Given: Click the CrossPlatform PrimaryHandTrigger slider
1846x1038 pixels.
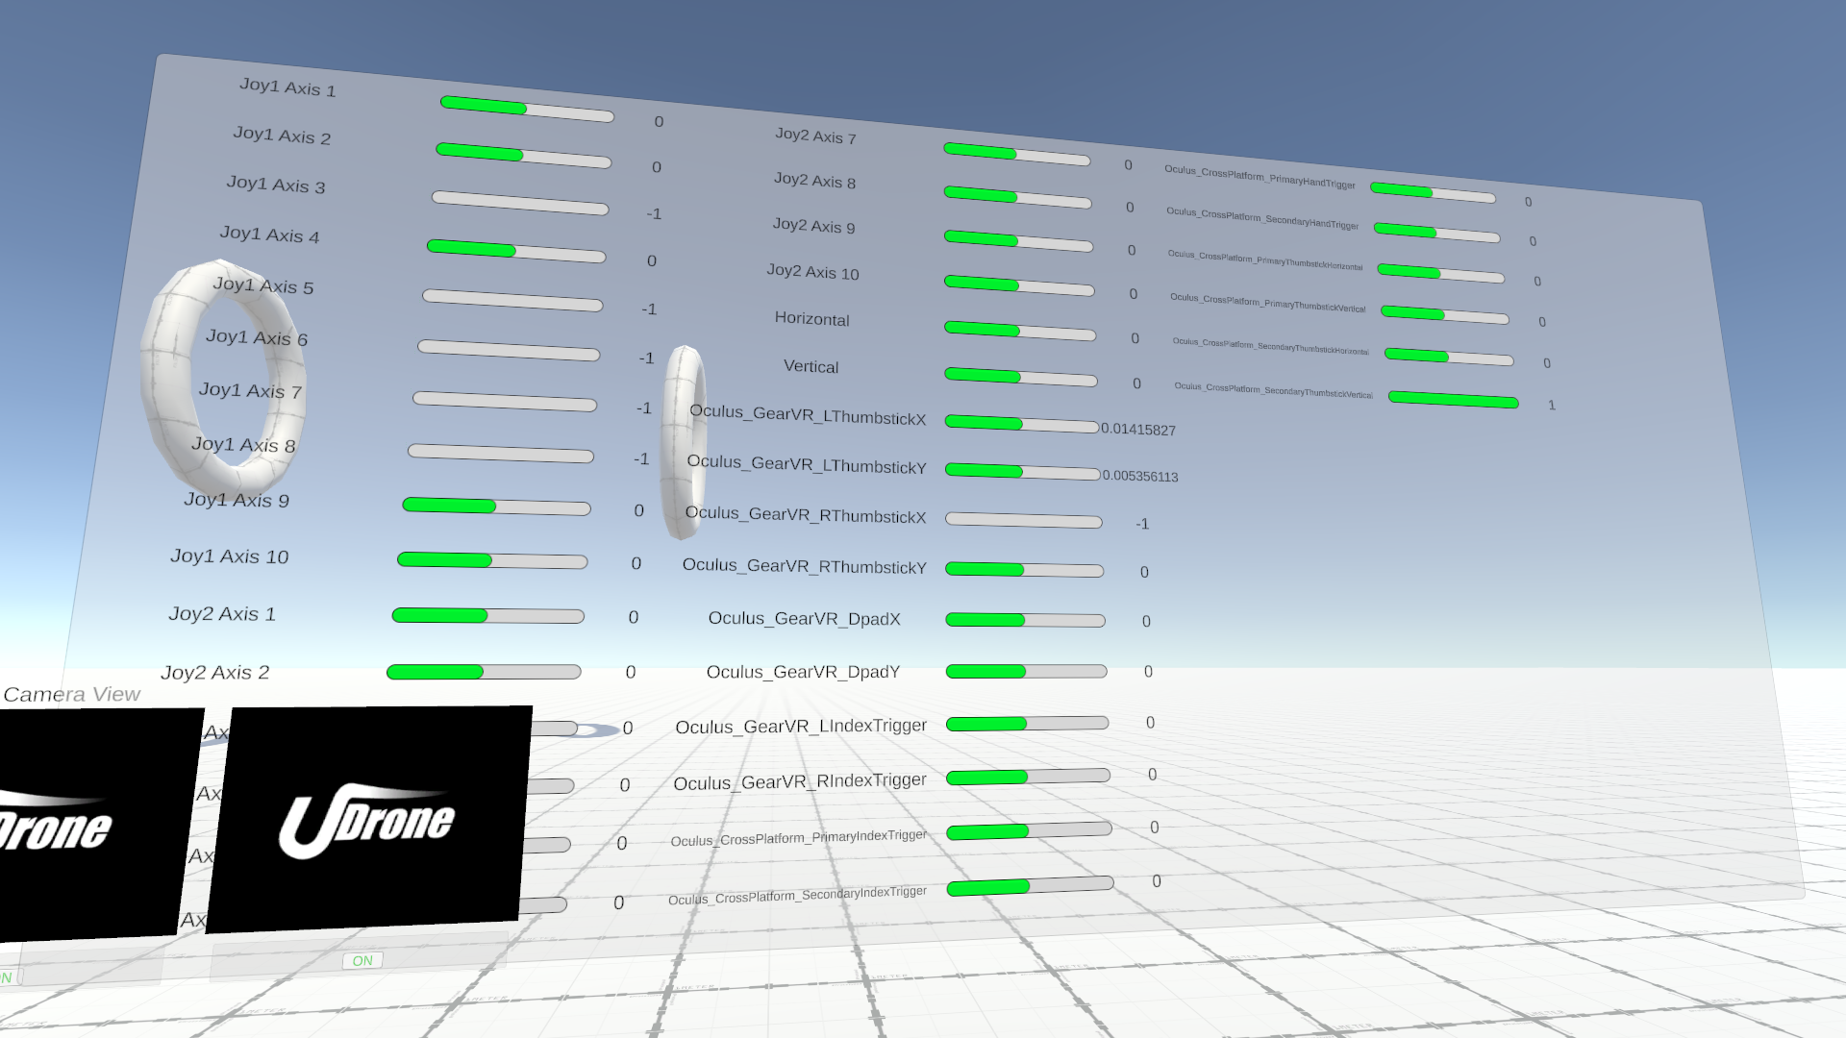Looking at the screenshot, I should pos(1432,193).
